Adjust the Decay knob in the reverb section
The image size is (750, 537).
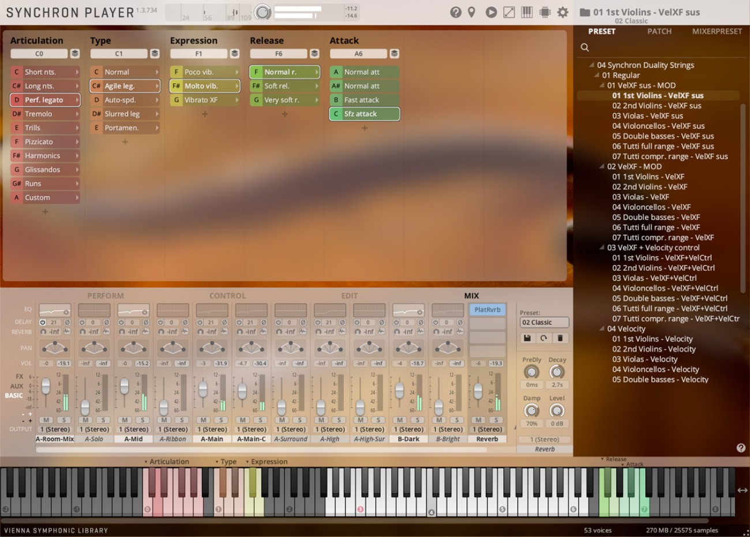tap(557, 372)
